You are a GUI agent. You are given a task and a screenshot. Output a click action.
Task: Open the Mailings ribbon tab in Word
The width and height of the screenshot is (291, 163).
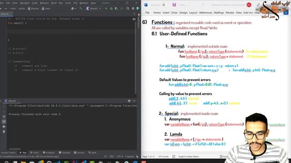(219, 13)
